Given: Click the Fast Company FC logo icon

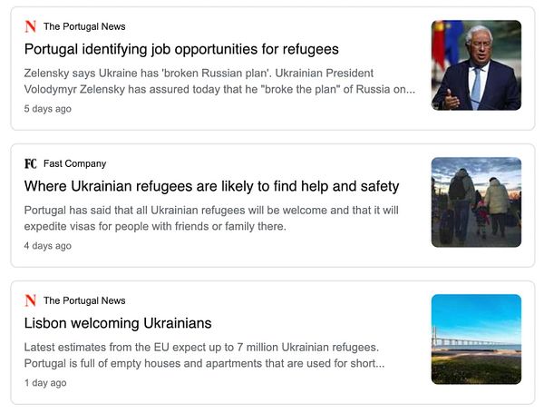Looking at the screenshot, I should (x=31, y=163).
